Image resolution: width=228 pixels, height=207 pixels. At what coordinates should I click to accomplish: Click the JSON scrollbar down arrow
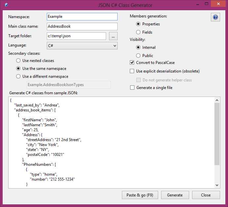217,185
